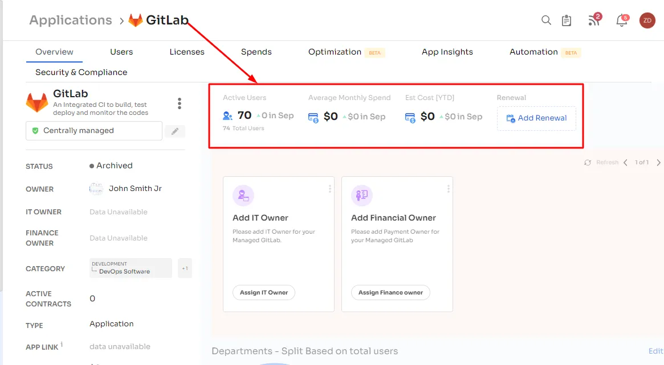Screen dimensions: 664x365
Task: Open the feed icon with badge 2
Action: point(594,20)
